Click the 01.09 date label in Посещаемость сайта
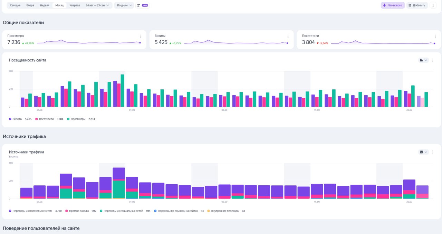 point(132,110)
